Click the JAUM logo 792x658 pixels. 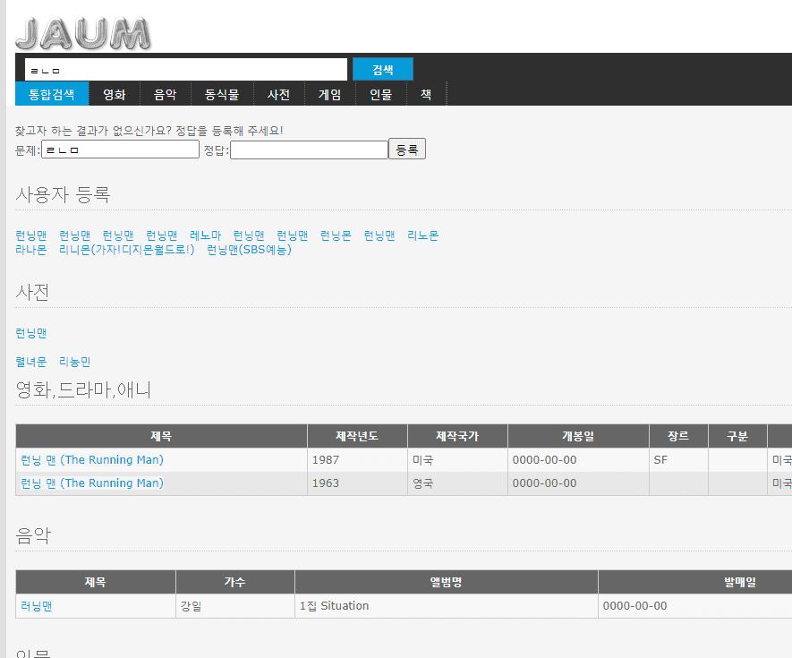point(83,34)
